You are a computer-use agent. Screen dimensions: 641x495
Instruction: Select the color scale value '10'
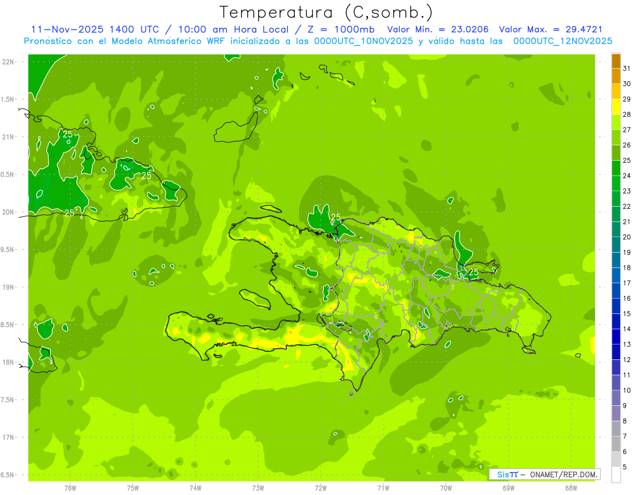point(627,390)
